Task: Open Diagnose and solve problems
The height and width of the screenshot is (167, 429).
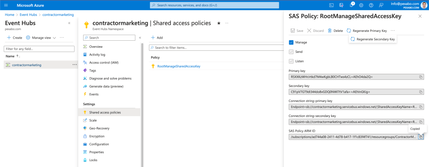Action: click(x=110, y=78)
